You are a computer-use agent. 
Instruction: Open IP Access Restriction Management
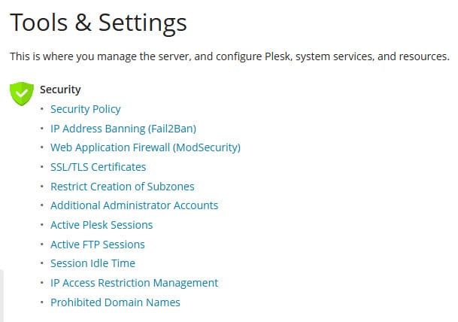[x=134, y=283]
